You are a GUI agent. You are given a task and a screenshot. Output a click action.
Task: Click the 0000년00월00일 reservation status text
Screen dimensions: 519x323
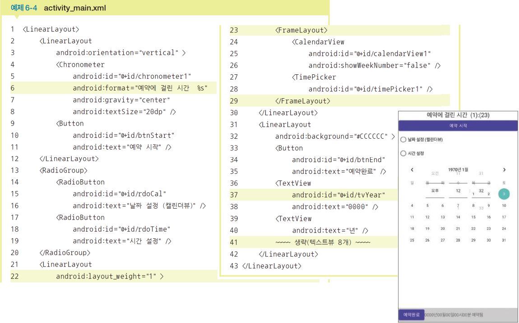coord(454,314)
